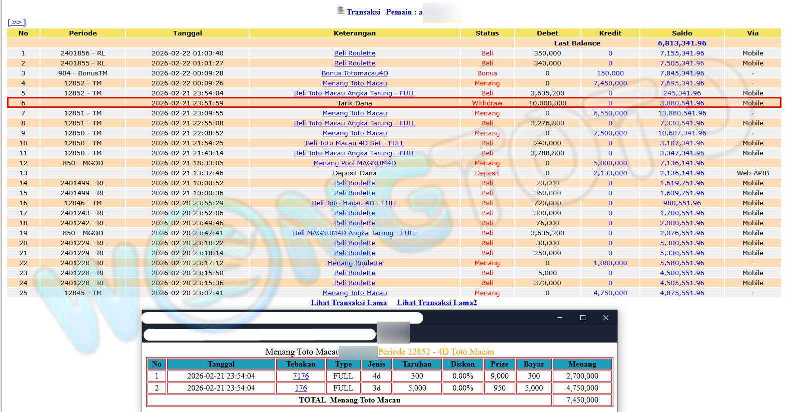Click Beli Toto Macau 4D - FULL link
The width and height of the screenshot is (786, 412).
tap(354, 203)
